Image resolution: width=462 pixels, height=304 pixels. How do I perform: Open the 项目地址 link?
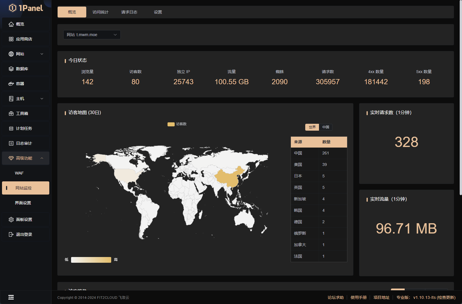point(381,297)
